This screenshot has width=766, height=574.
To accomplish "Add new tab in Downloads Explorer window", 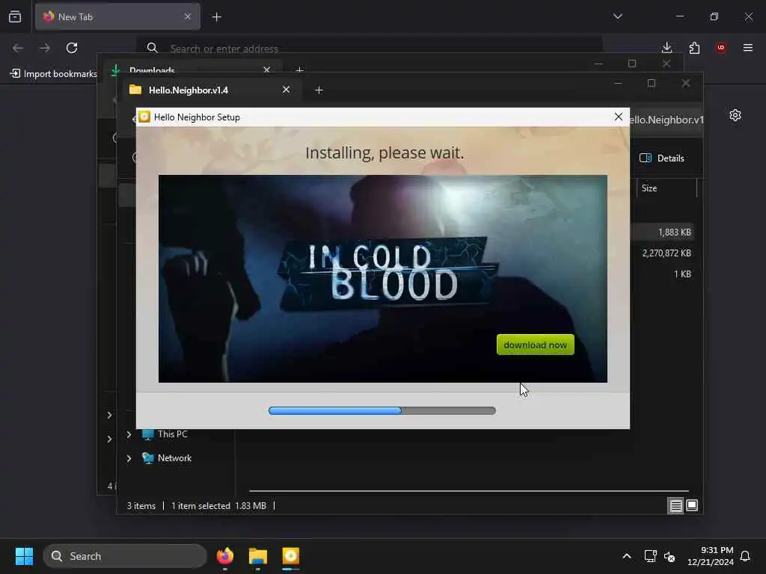I will tap(299, 70).
